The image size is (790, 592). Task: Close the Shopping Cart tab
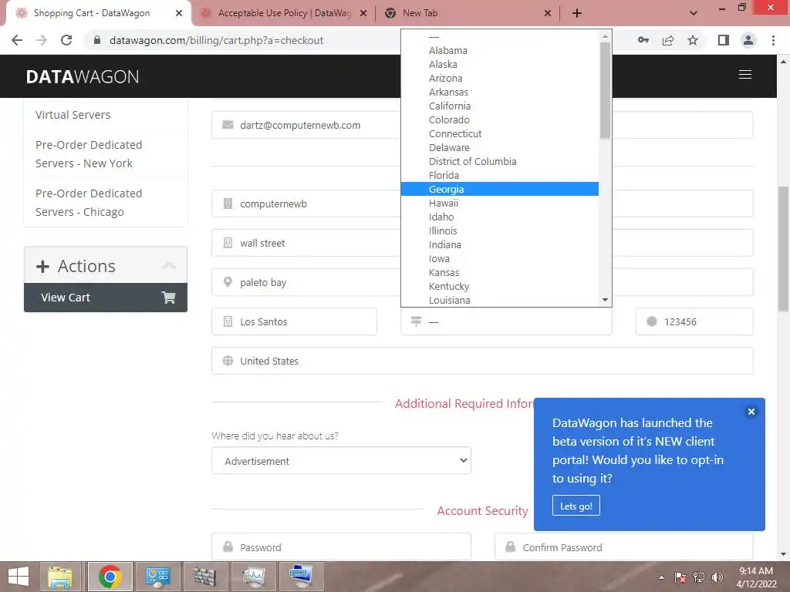[179, 13]
